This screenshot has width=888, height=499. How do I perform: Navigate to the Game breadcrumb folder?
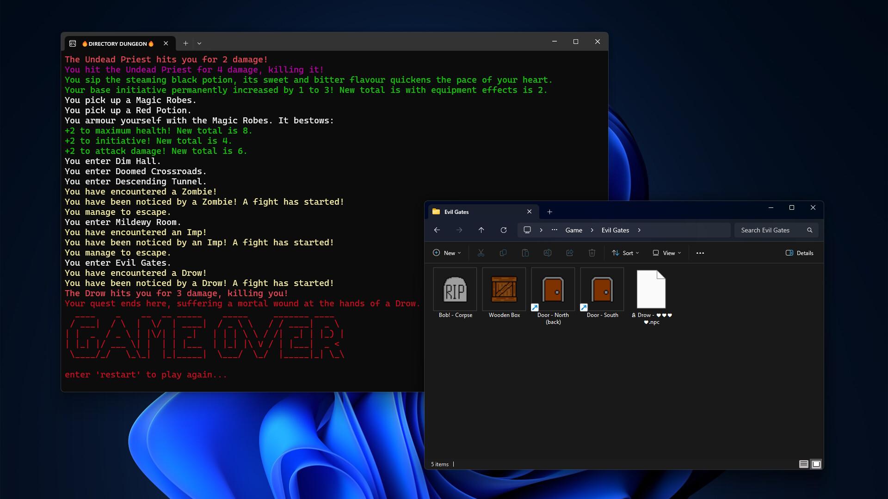tap(573, 230)
